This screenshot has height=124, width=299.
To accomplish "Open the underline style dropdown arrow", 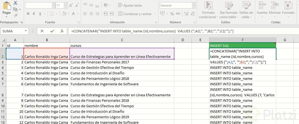I will (x=45, y=14).
